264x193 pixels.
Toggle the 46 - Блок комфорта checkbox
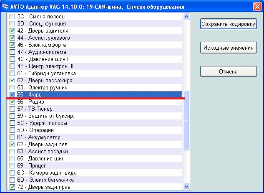12,45
